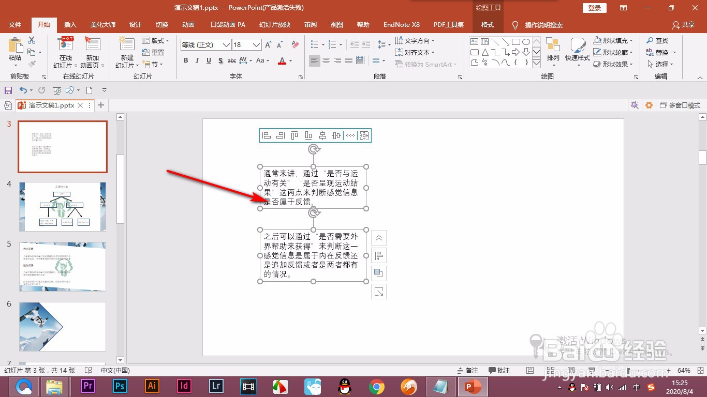707x397 pixels.
Task: Switch to the Animations (动画) tab
Action: tap(188, 25)
